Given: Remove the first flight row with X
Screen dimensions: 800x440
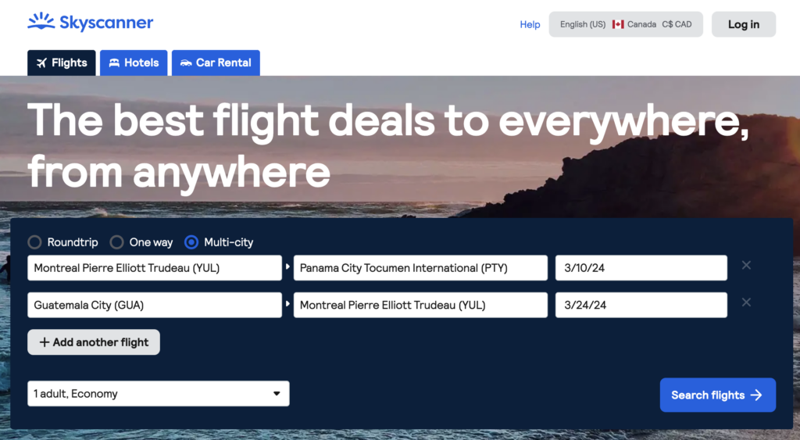Looking at the screenshot, I should [746, 266].
